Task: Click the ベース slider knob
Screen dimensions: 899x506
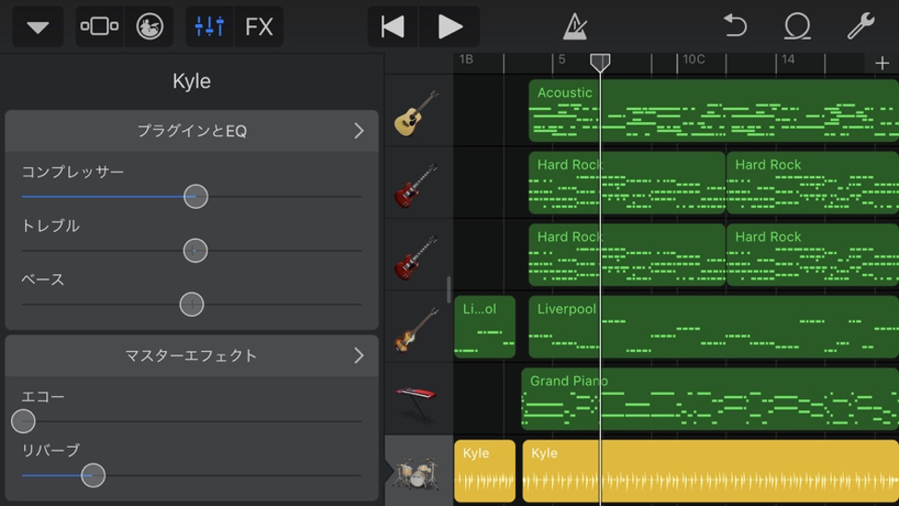Action: click(x=191, y=305)
